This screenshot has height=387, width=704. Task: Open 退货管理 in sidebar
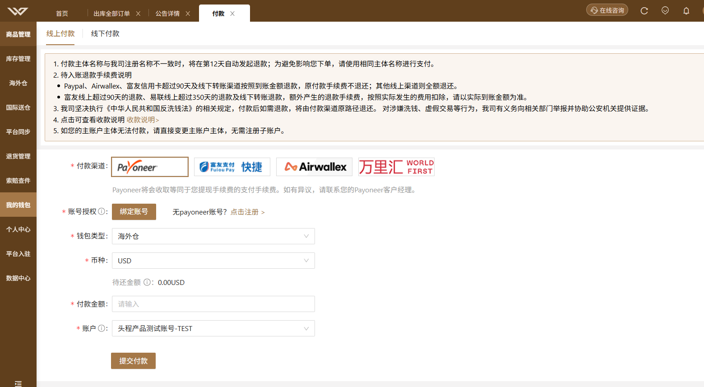pos(18,156)
